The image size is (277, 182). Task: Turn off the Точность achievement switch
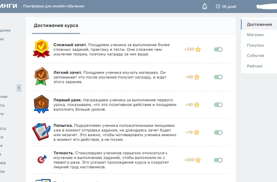click(x=218, y=160)
